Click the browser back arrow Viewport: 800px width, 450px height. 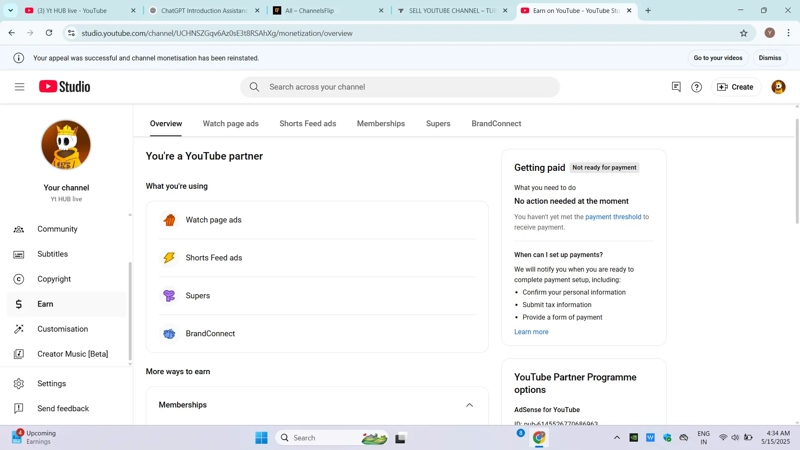click(11, 33)
